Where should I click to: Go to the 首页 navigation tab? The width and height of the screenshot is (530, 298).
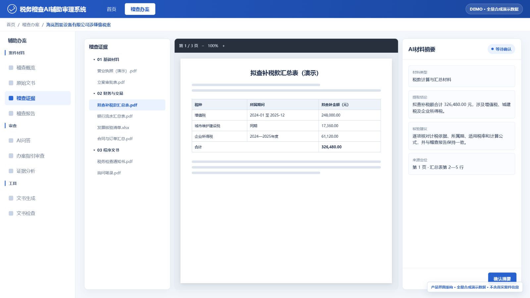coord(111,9)
